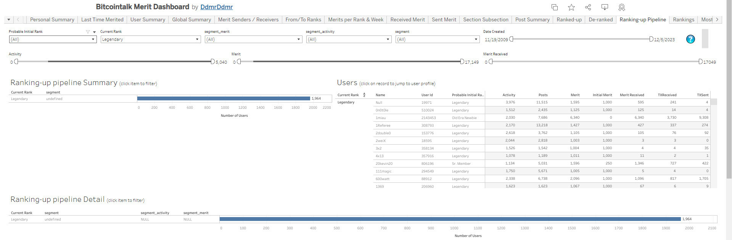
Task: Click the Posts column header in Users table
Action: click(543, 95)
